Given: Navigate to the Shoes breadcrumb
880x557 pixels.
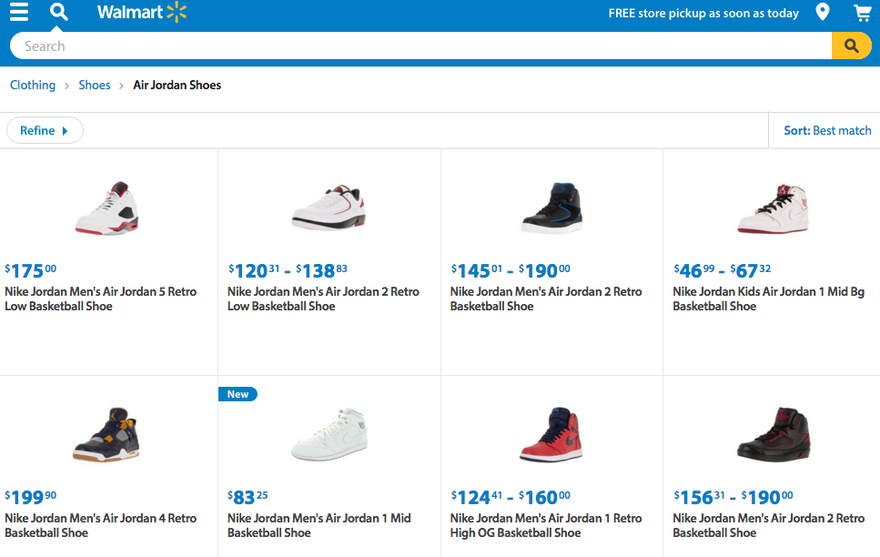Looking at the screenshot, I should [95, 85].
